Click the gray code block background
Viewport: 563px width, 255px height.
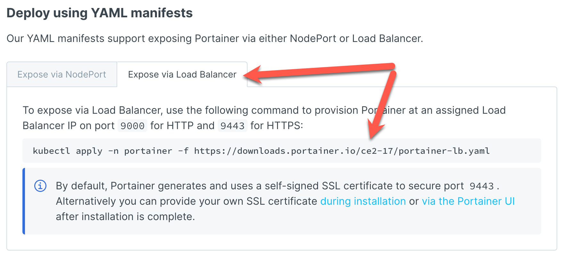point(512,151)
